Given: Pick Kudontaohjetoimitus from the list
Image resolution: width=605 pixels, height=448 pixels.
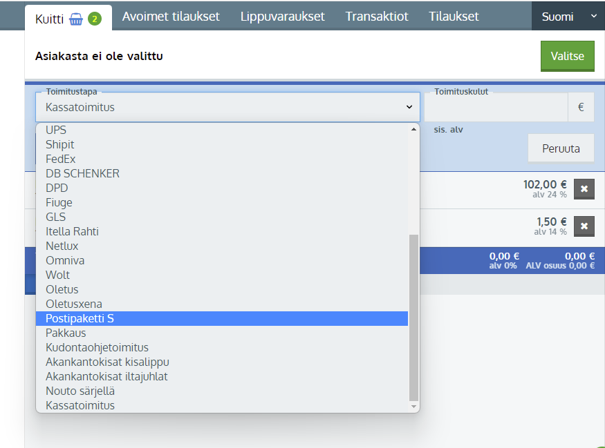Looking at the screenshot, I should 222,347.
